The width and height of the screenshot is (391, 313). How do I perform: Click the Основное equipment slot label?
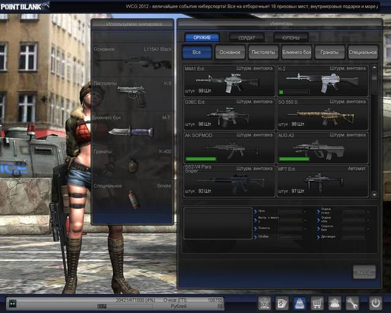coord(104,49)
